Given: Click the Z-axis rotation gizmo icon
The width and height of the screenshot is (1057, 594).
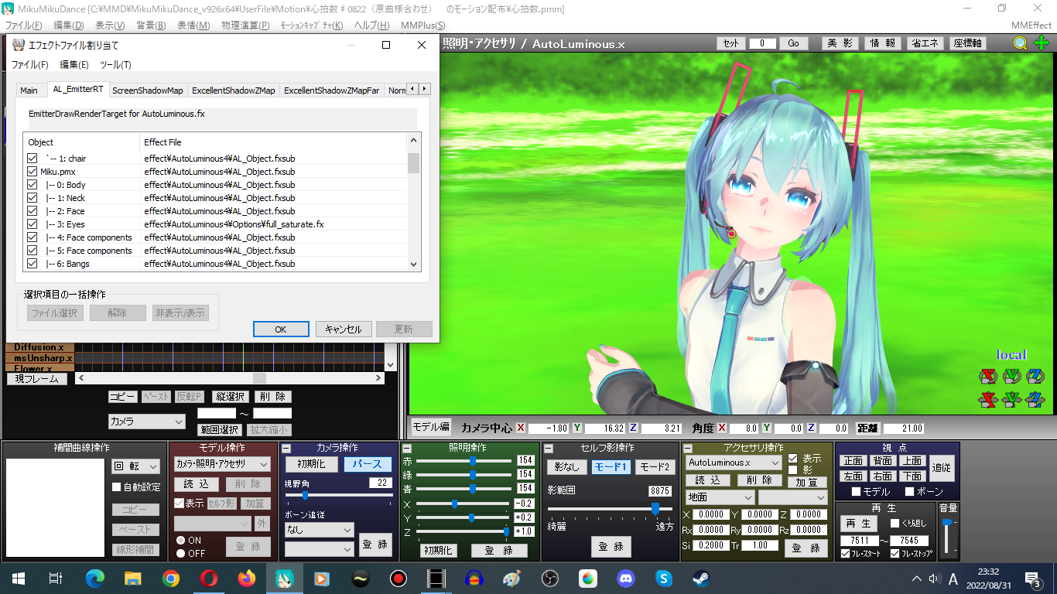Looking at the screenshot, I should point(1035,376).
